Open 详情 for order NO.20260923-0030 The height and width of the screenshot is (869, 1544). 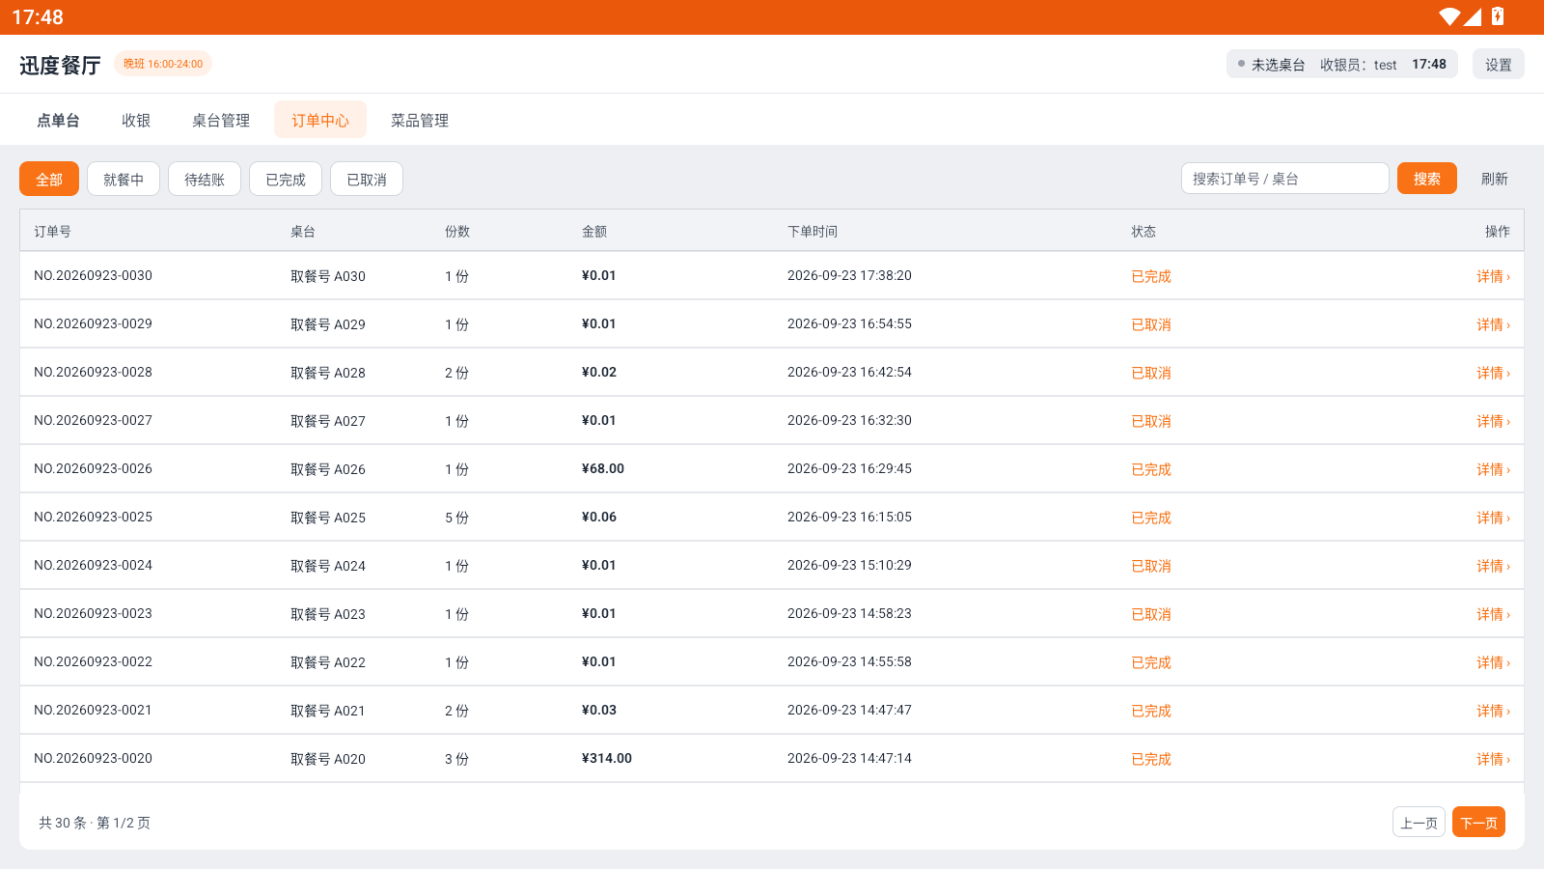[1493, 276]
